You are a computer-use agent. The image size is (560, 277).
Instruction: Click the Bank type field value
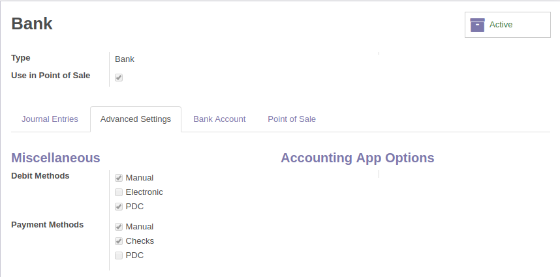point(125,59)
